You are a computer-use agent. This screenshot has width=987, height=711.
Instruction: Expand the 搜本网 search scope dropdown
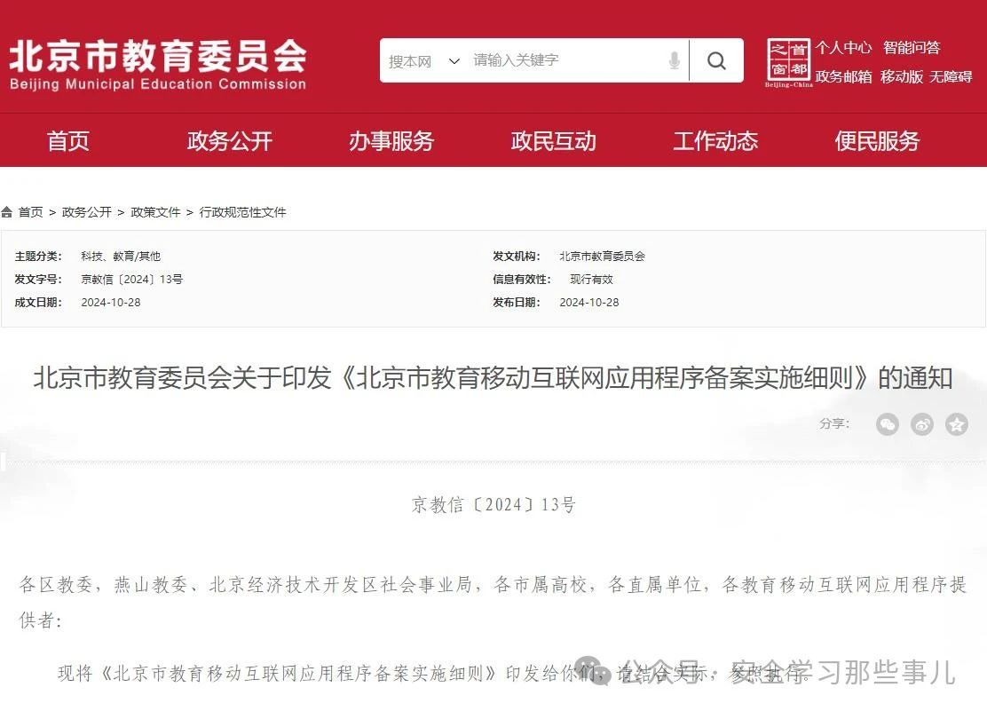coord(425,61)
